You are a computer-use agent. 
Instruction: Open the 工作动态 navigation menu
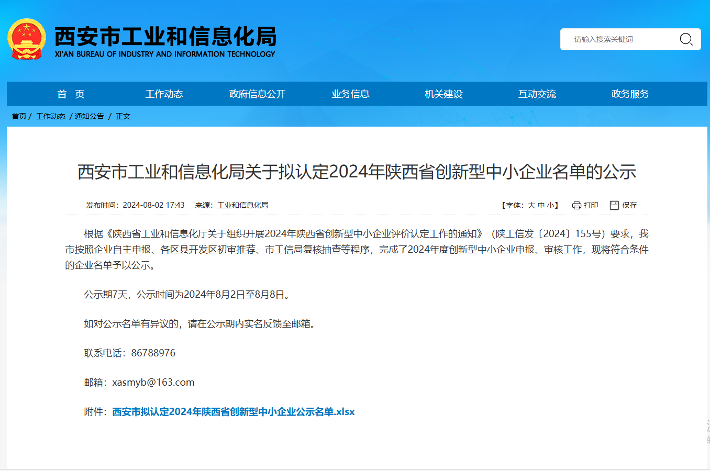[x=164, y=94]
